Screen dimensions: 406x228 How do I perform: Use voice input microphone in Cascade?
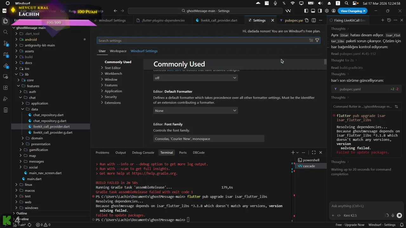click(393, 215)
